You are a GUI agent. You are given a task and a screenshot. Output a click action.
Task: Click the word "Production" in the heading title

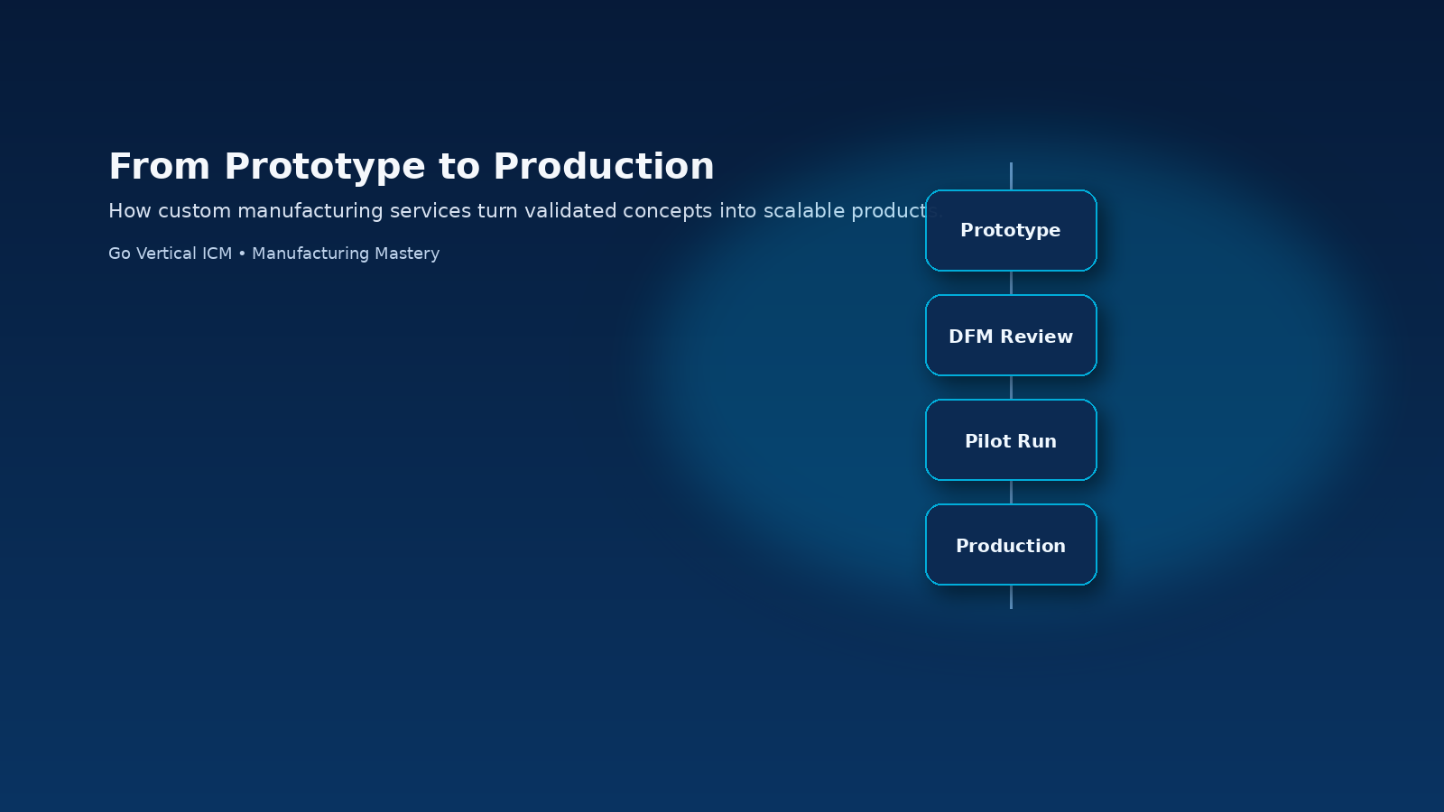[604, 167]
